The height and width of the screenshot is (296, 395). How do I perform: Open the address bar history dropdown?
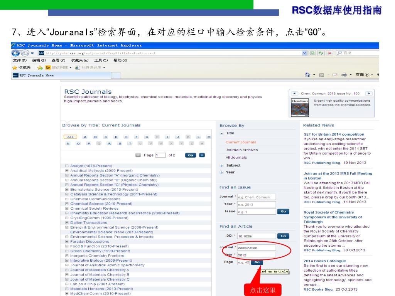tap(305, 53)
